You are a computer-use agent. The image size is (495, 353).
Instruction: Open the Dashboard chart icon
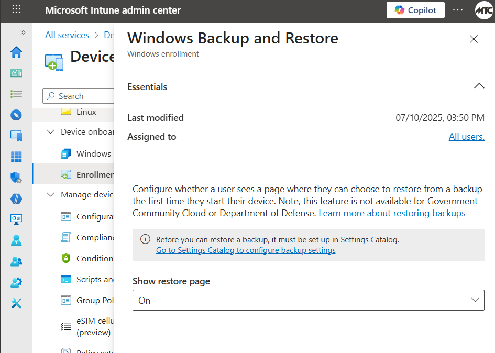point(16,73)
